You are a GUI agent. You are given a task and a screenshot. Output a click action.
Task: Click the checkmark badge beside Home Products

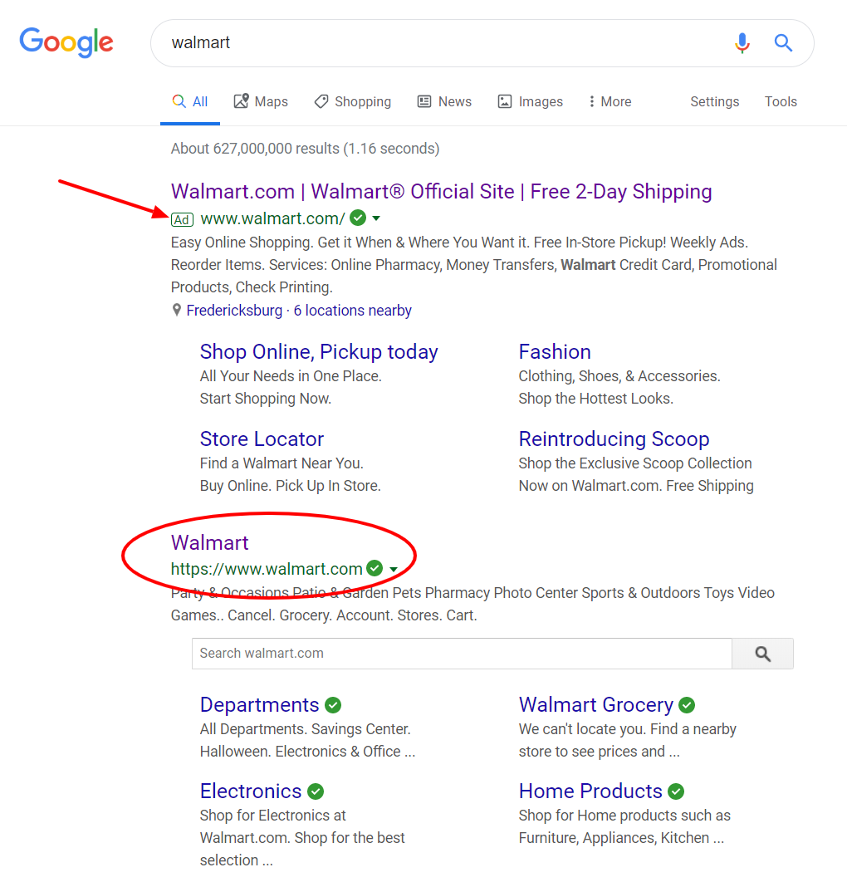click(676, 791)
